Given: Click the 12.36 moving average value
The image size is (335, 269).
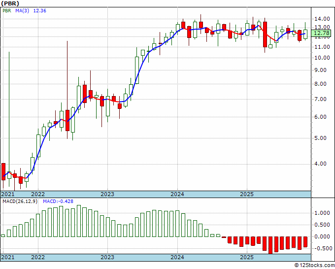Looking at the screenshot, I should click(x=40, y=11).
